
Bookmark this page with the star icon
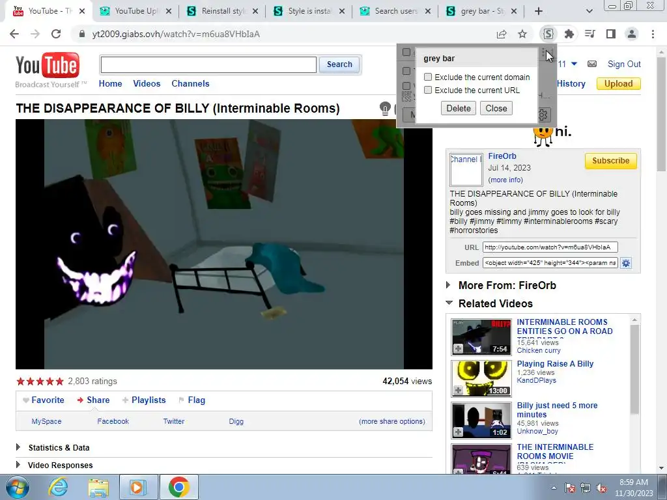pos(522,34)
